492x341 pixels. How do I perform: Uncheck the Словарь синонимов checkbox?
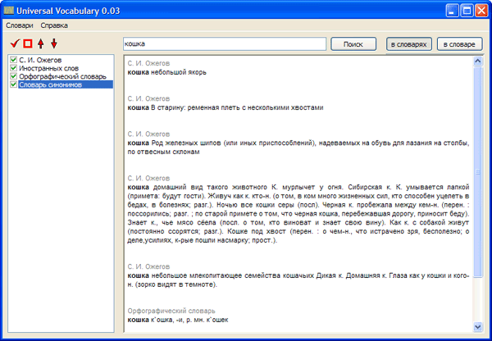[x=13, y=84]
